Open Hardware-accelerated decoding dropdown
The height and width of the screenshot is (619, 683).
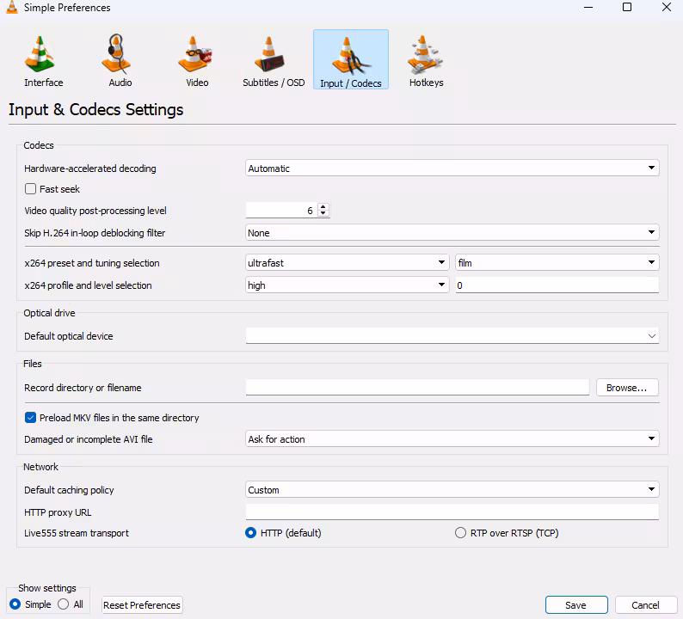[452, 168]
